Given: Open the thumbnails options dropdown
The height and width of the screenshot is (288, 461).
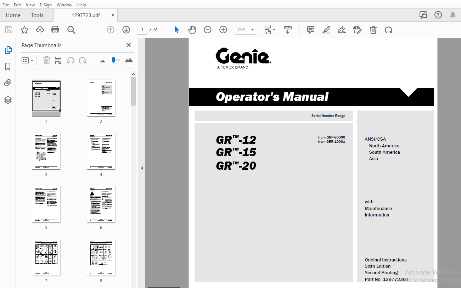Looking at the screenshot, I should point(27,60).
